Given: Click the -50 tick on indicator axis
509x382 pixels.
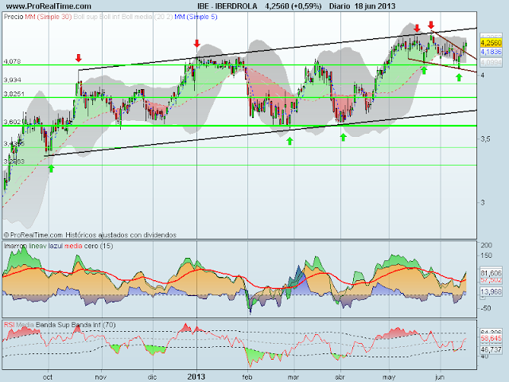Looking at the screenshot, I should (486, 308).
